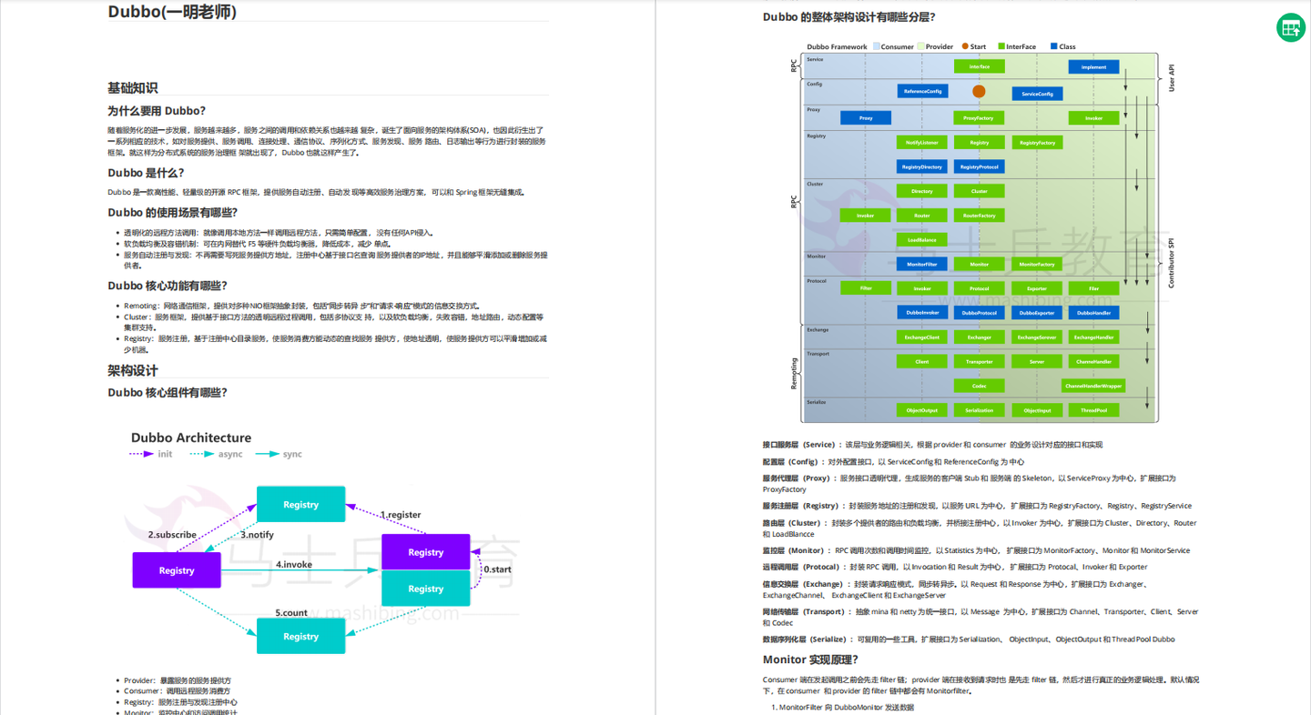The image size is (1311, 715).
Task: Click the "ExchangeClient" diagram box
Action: click(x=922, y=337)
